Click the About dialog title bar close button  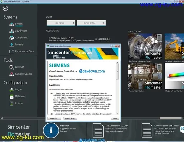coord(117,46)
